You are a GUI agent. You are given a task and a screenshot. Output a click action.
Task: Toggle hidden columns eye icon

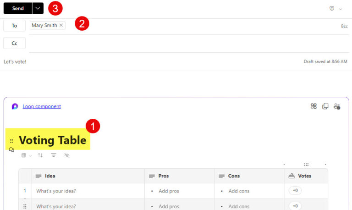coord(67,155)
